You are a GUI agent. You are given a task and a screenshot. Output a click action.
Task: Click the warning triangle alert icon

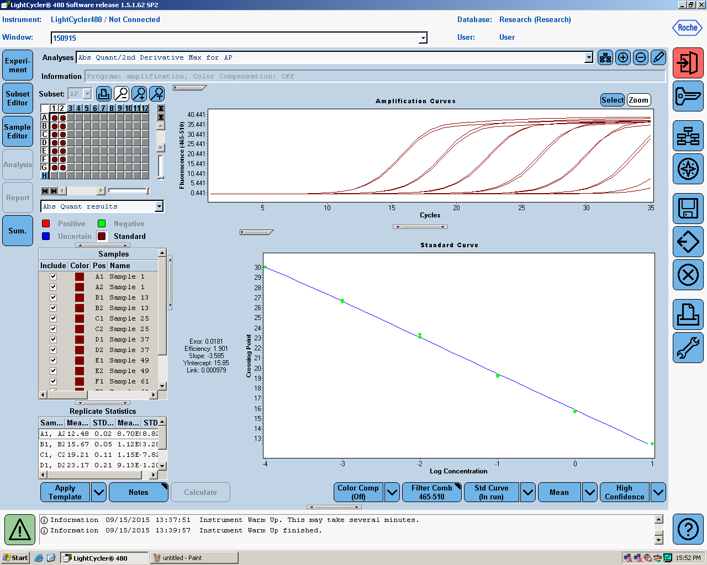pos(20,530)
